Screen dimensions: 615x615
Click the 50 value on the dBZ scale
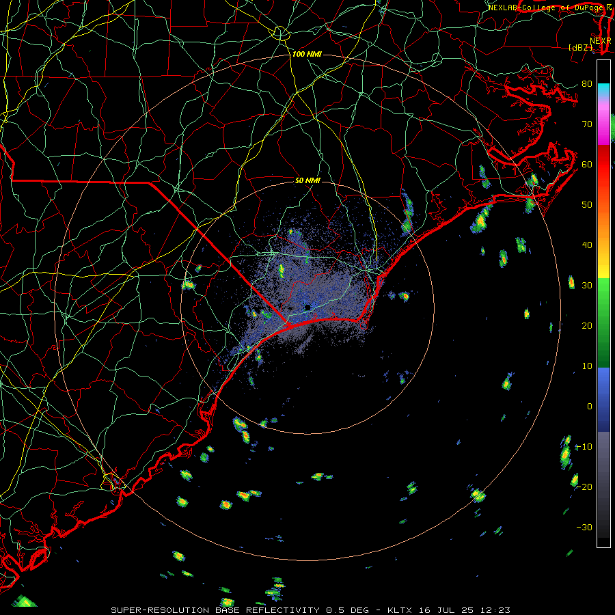pos(587,205)
